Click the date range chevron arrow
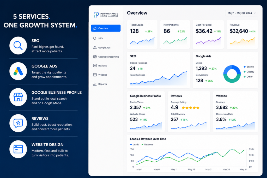267x178 pixels. [x=255, y=13]
